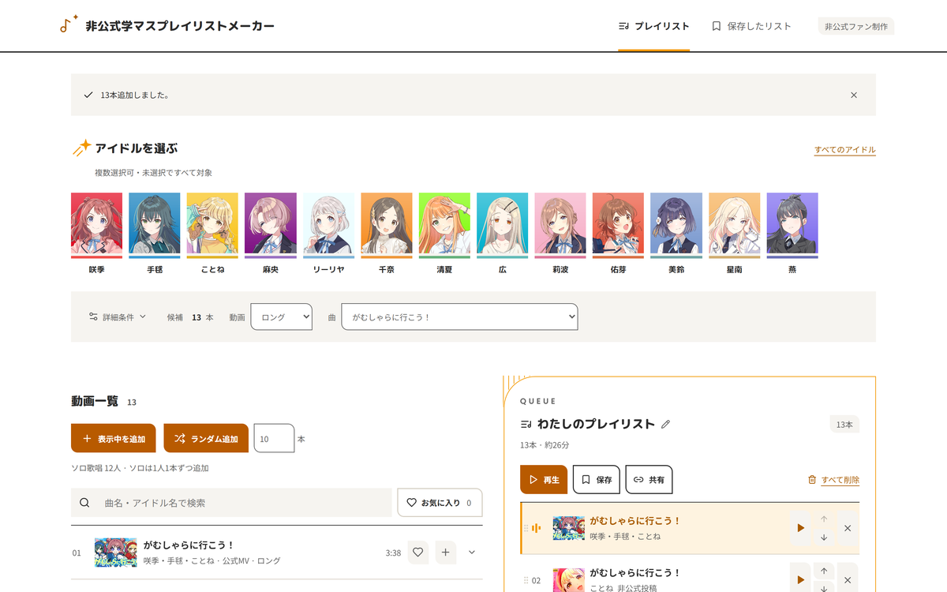Move queue item 02 up

point(824,571)
